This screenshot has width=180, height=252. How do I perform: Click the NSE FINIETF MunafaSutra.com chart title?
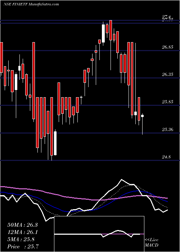pyautogui.click(x=31, y=4)
